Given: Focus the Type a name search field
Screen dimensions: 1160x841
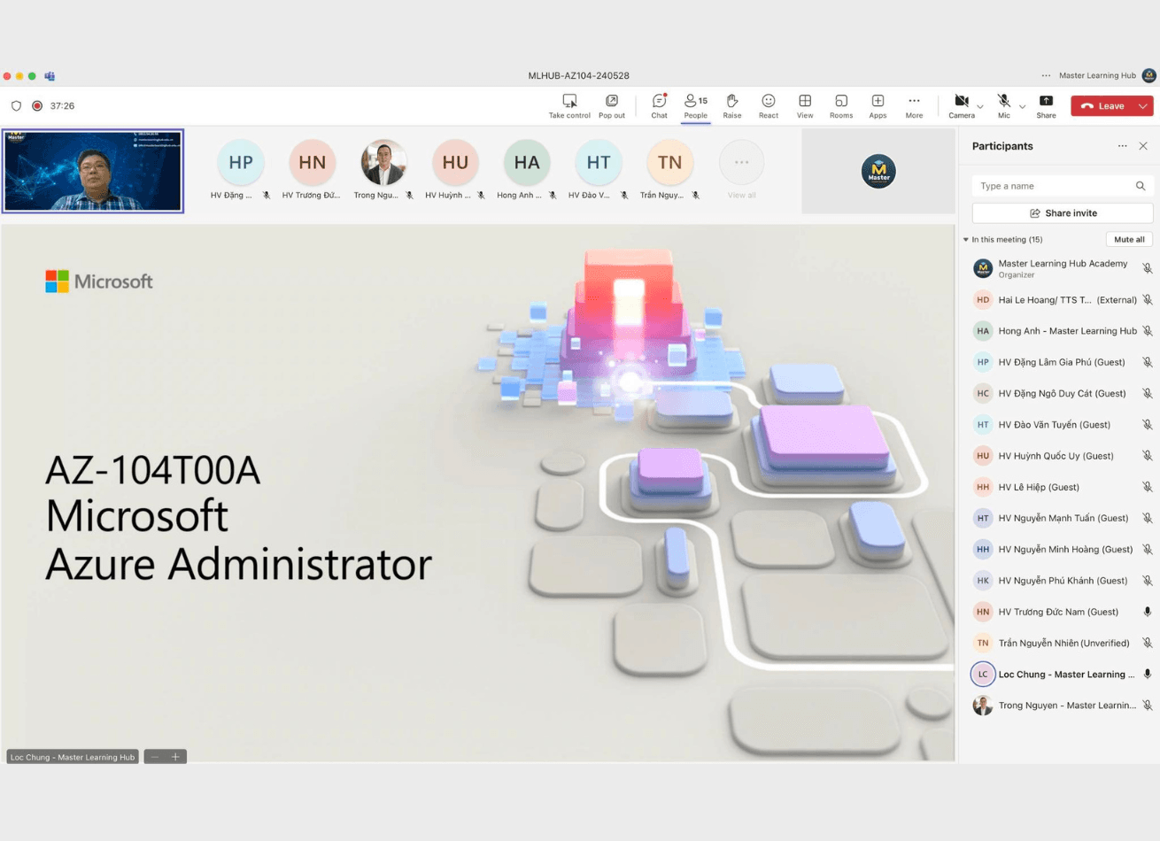Looking at the screenshot, I should 1063,186.
